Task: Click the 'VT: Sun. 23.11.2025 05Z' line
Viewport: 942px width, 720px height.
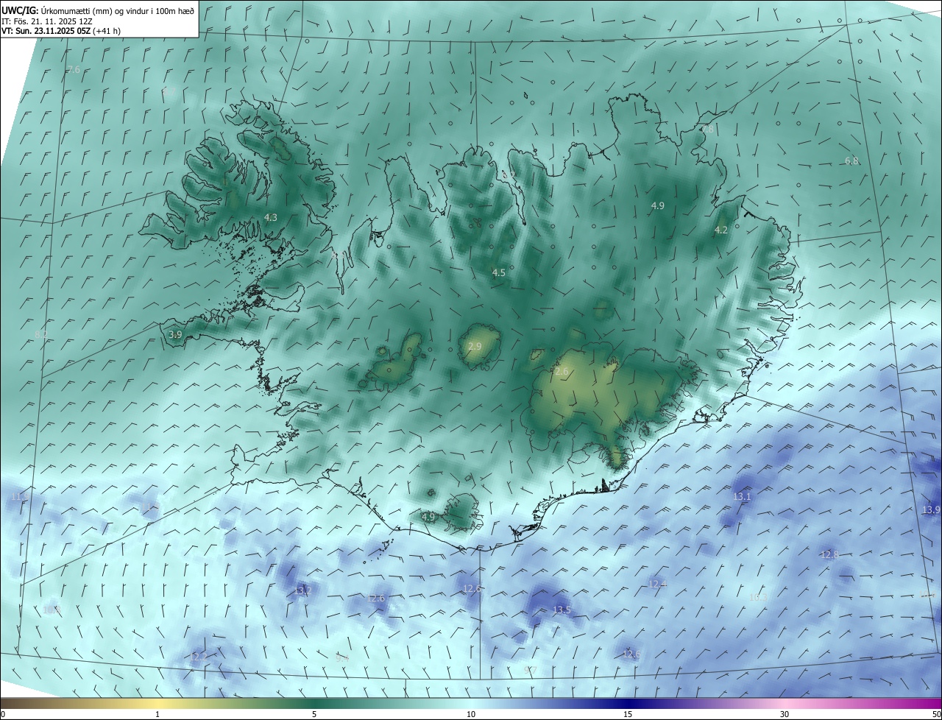Action: pyautogui.click(x=61, y=31)
